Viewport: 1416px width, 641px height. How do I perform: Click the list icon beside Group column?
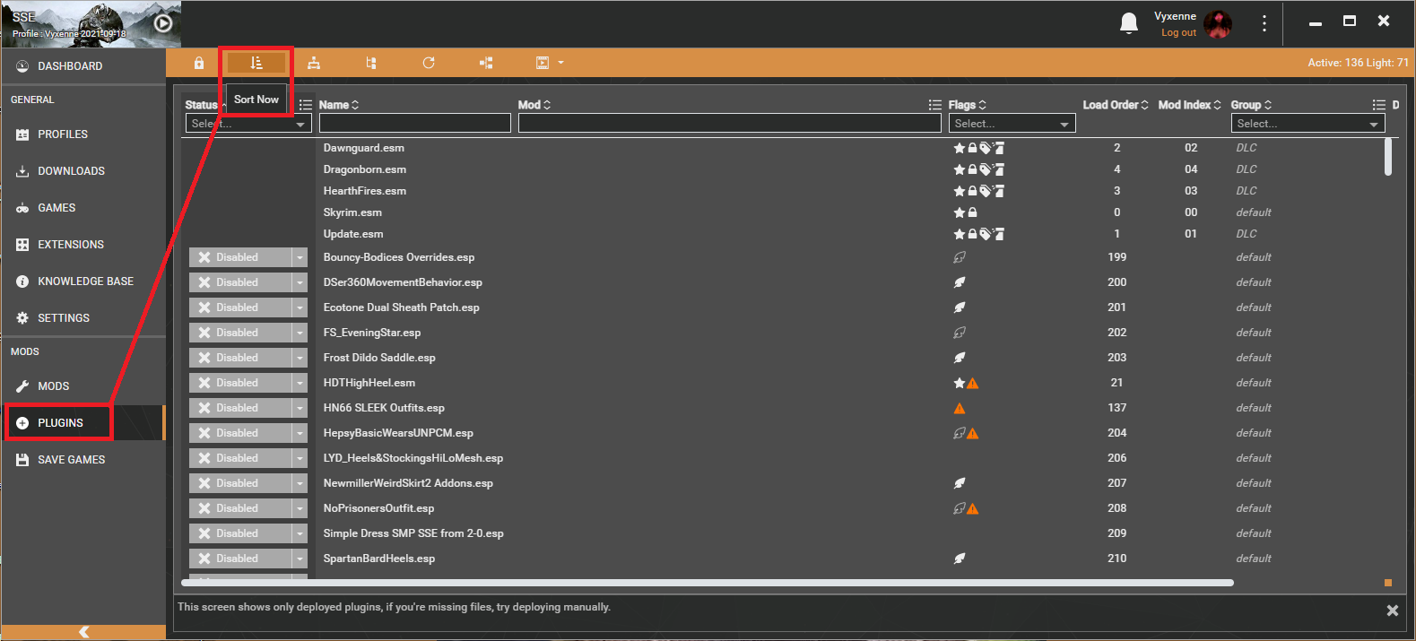[x=1379, y=105]
